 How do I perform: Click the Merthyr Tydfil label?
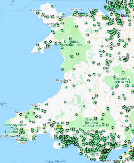[96, 131]
